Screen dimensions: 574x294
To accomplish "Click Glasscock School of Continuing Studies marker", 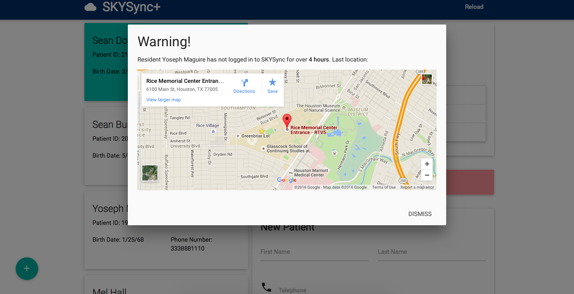I will (x=263, y=149).
